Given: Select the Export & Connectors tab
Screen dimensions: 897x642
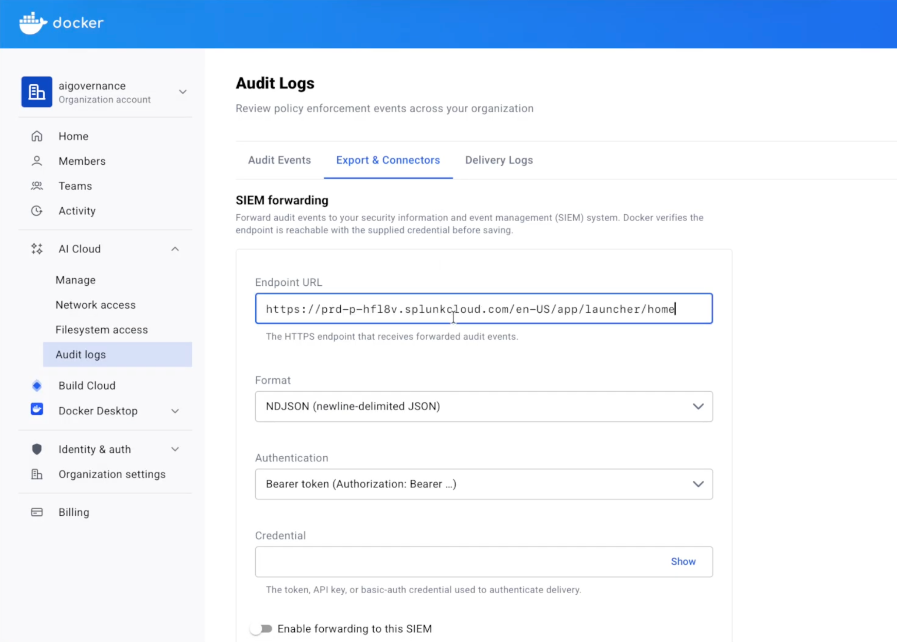Looking at the screenshot, I should (388, 160).
